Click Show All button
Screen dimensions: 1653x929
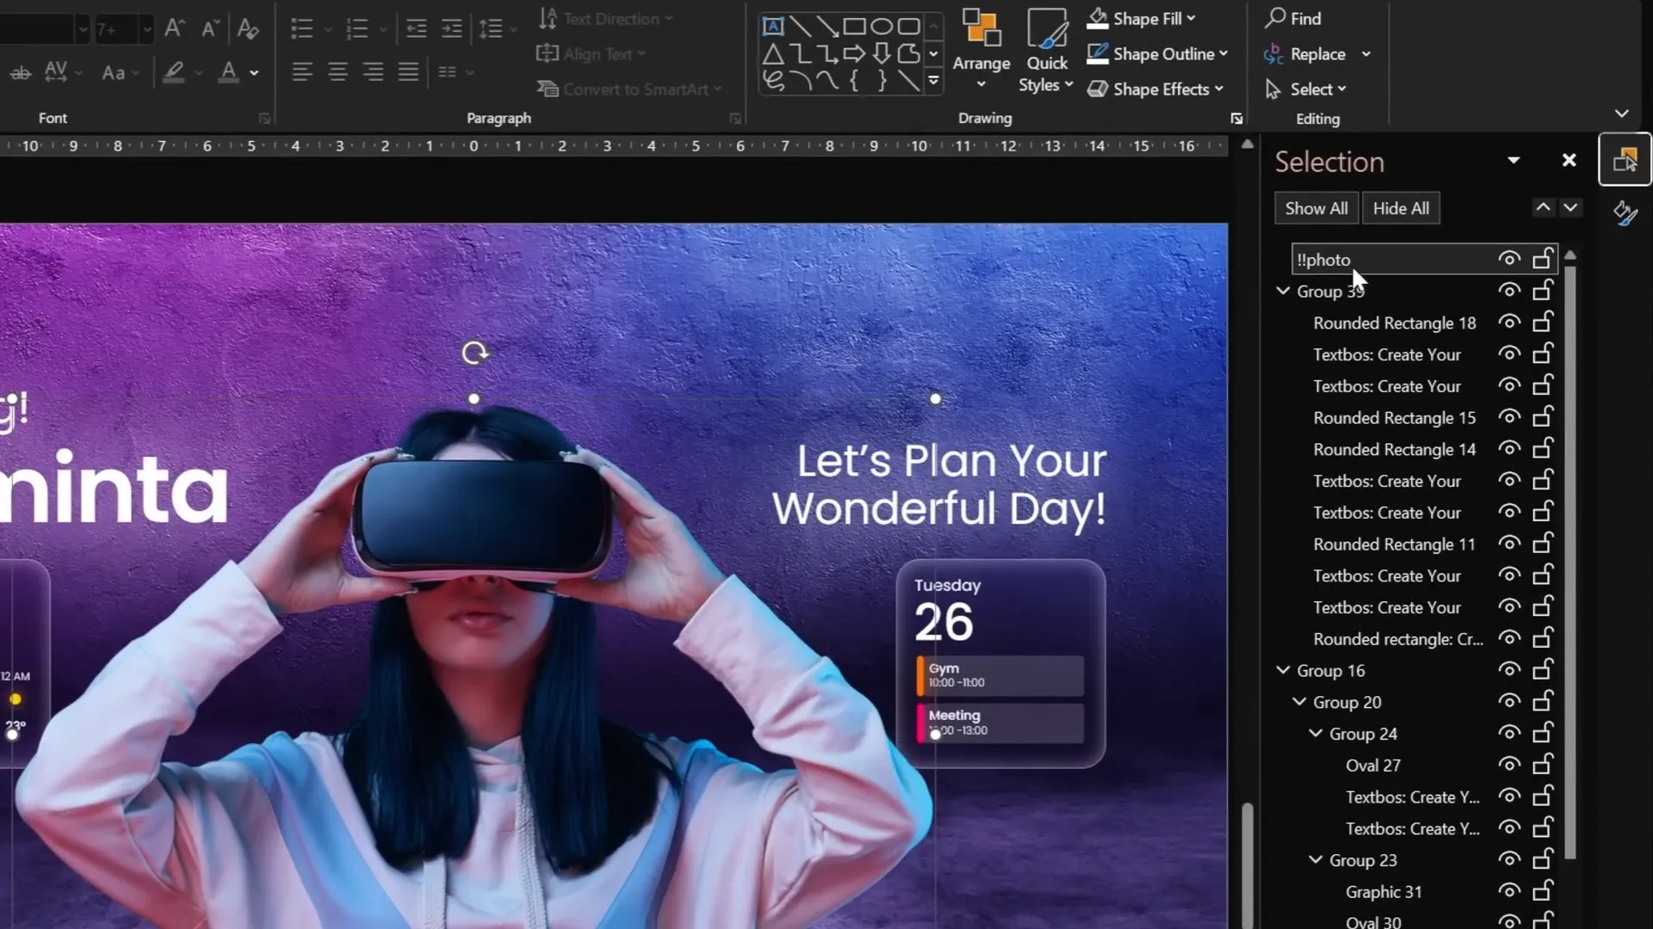[x=1316, y=208]
